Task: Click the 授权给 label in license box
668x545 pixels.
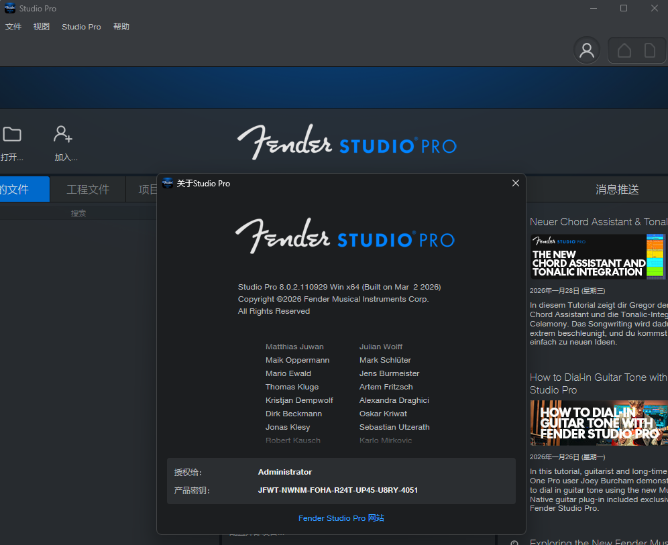Action: 188,472
